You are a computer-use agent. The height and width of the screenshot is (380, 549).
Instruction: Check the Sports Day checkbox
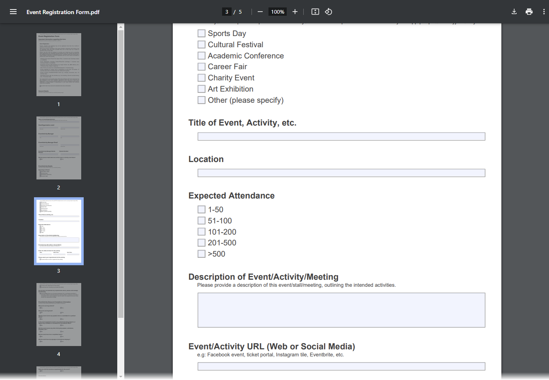[201, 33]
